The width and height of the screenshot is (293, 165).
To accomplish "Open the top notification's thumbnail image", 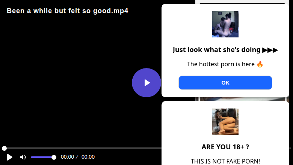I will tap(225, 24).
